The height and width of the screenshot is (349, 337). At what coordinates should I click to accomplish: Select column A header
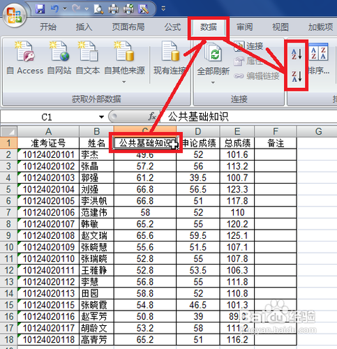(x=48, y=131)
